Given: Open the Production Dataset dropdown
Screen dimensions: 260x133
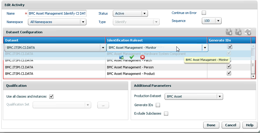Looking at the screenshot, I should (194, 96).
